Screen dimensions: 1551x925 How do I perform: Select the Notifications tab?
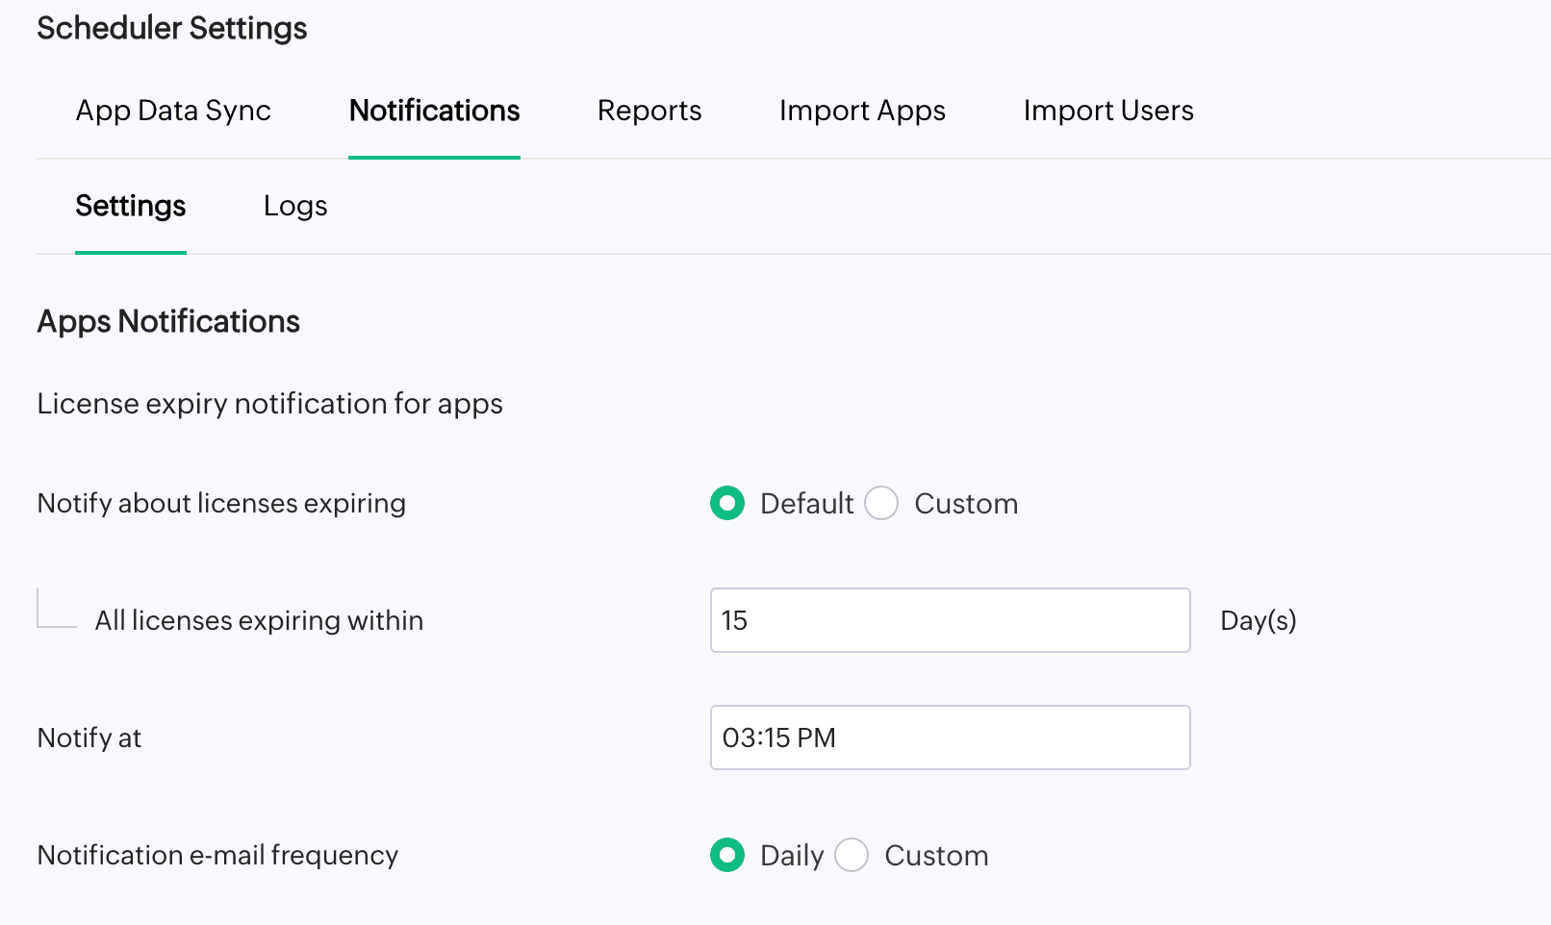pyautogui.click(x=434, y=111)
